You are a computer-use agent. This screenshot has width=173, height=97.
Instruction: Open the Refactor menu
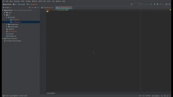[x=35, y=1]
